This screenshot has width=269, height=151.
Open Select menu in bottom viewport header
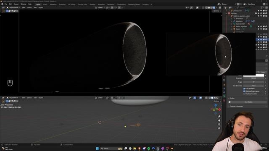point(29,98)
